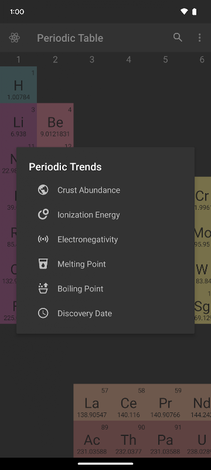Open search with the magnifier icon

[x=178, y=38]
